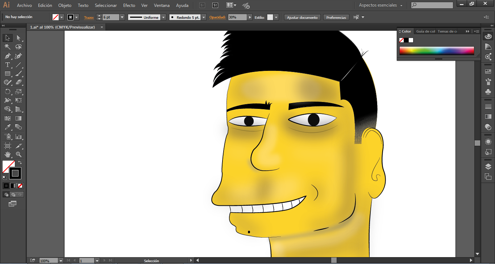Screen dimensions: 495x264
Task: Open the Swatches panel grid icon
Action: pyautogui.click(x=488, y=72)
